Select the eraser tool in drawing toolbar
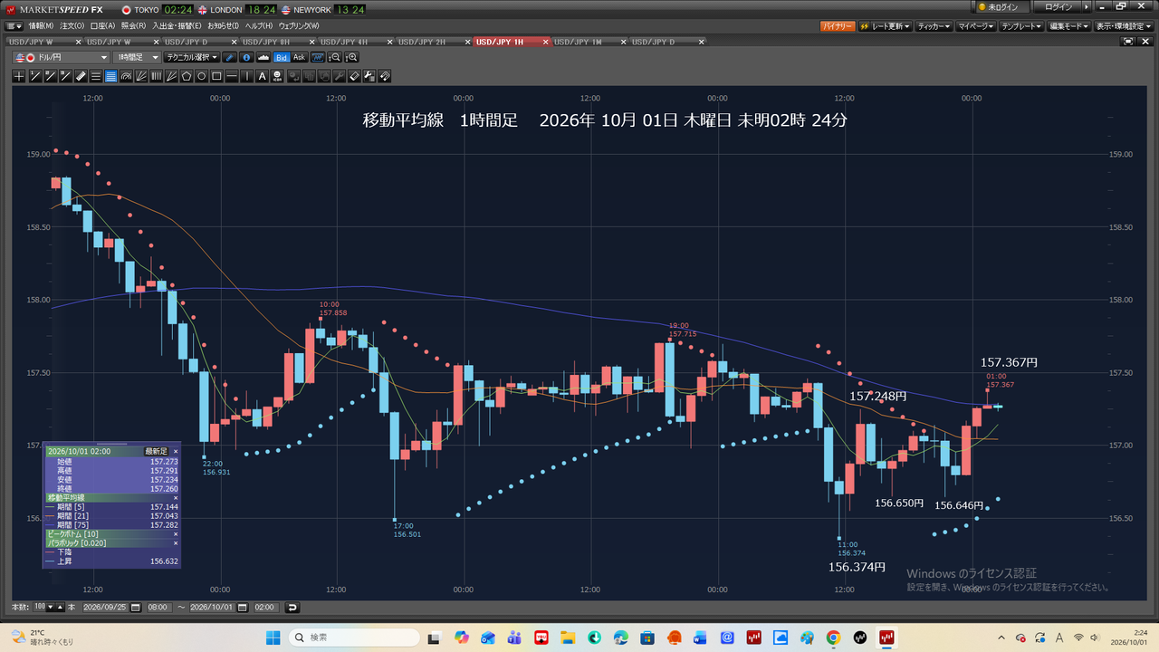 point(354,77)
